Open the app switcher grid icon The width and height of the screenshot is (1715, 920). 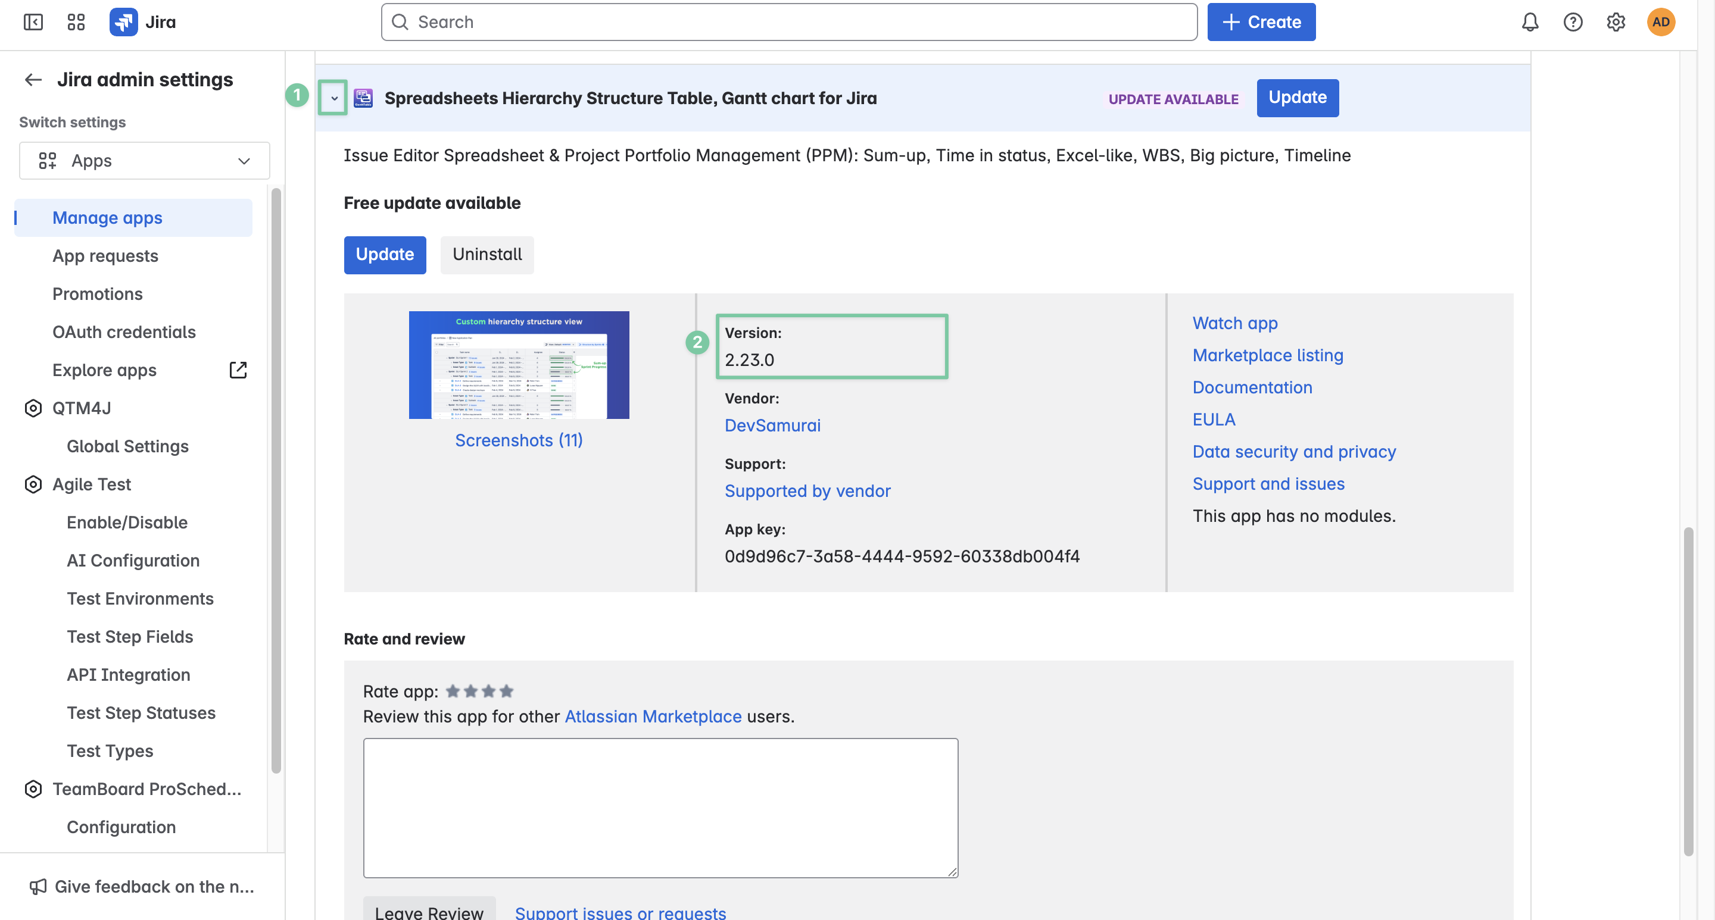(x=76, y=22)
